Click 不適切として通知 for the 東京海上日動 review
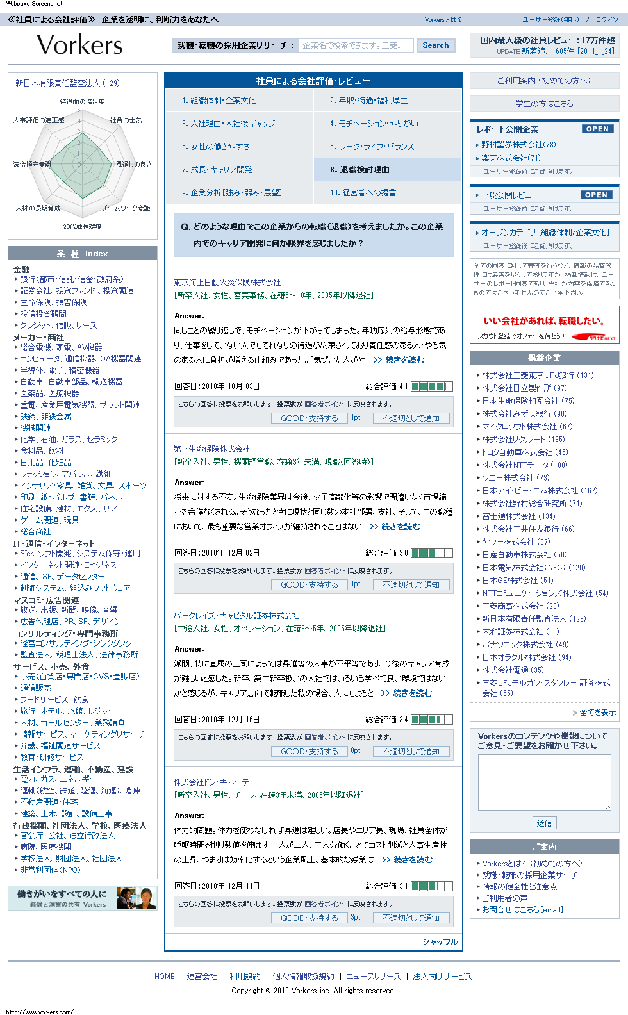The width and height of the screenshot is (628, 1015). [x=411, y=418]
